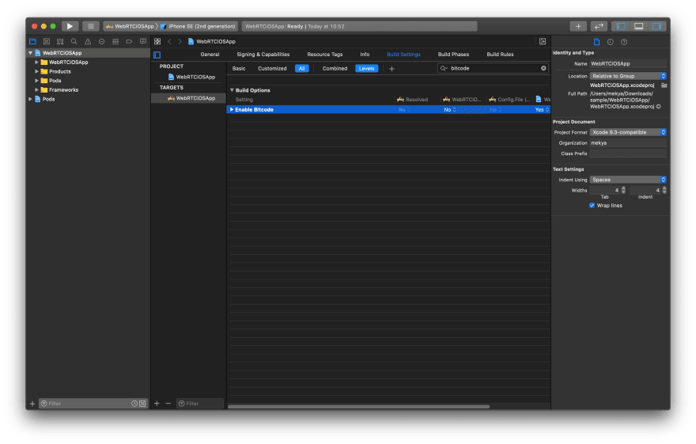Go forward in editor history

pos(180,41)
